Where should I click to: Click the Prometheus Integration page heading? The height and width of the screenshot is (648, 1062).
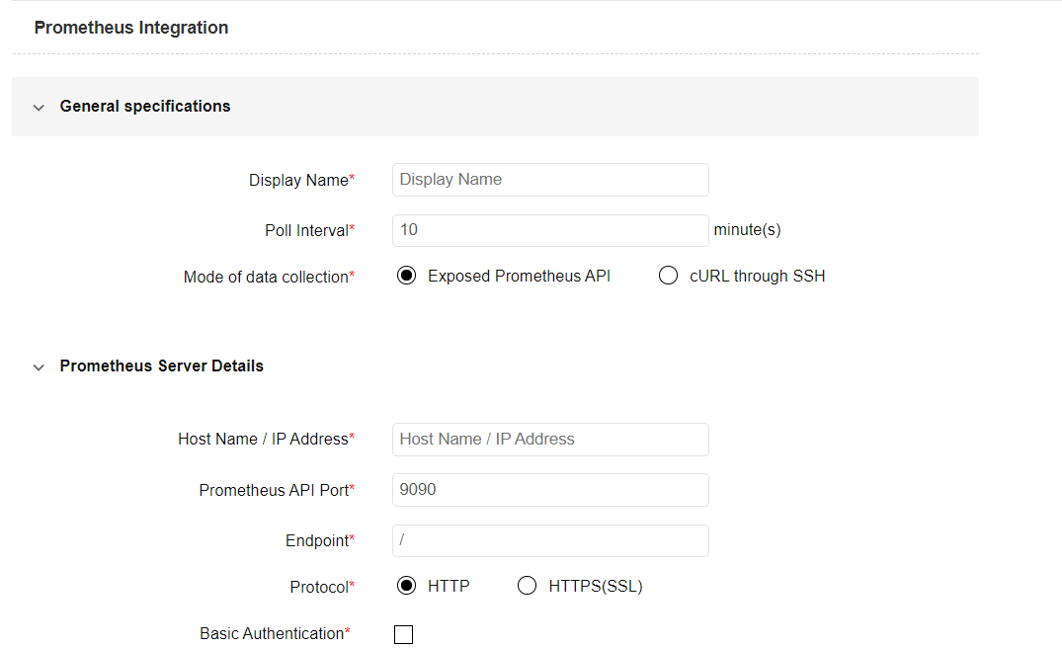130,27
